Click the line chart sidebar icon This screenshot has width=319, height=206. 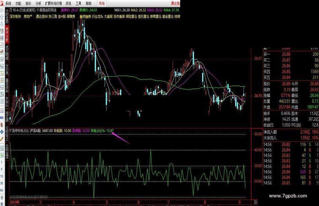point(2,45)
